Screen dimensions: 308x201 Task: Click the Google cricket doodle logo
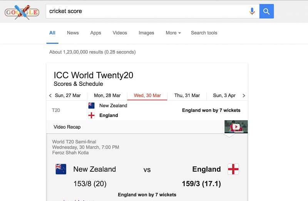(22, 12)
